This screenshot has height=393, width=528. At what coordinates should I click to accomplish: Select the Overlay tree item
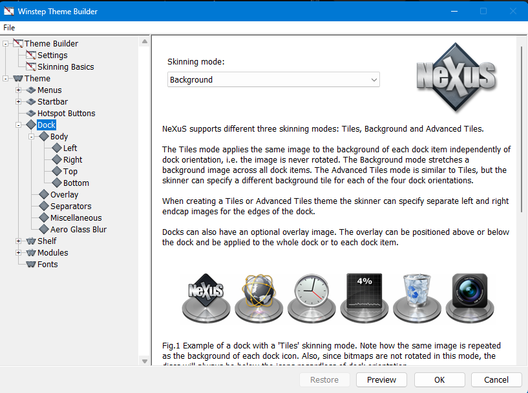64,195
